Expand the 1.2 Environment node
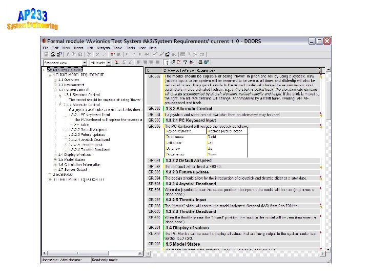Image resolution: width=369 pixels, height=277 pixels. (55, 85)
